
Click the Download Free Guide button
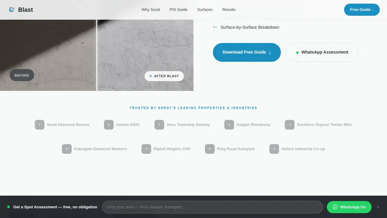point(247,52)
